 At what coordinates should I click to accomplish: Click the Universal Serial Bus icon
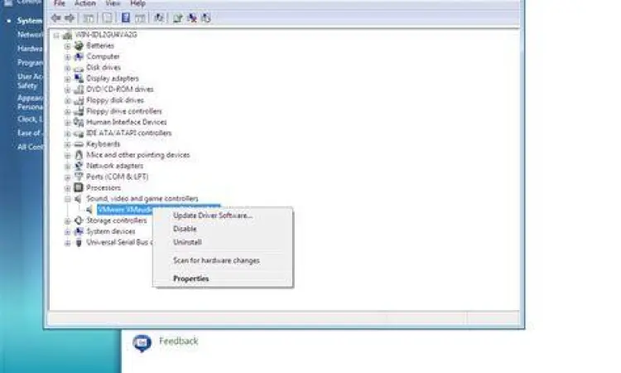coord(79,242)
